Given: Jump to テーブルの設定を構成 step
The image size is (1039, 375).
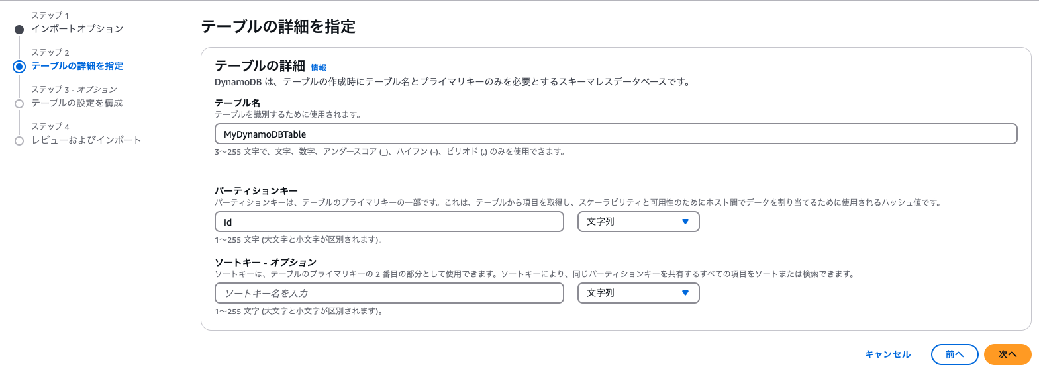Looking at the screenshot, I should pyautogui.click(x=77, y=103).
